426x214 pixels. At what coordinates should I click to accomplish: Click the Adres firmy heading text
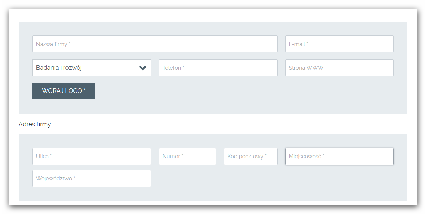point(35,124)
